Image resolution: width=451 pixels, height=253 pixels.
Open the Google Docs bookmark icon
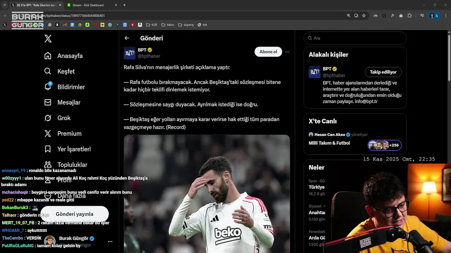[x=72, y=25]
